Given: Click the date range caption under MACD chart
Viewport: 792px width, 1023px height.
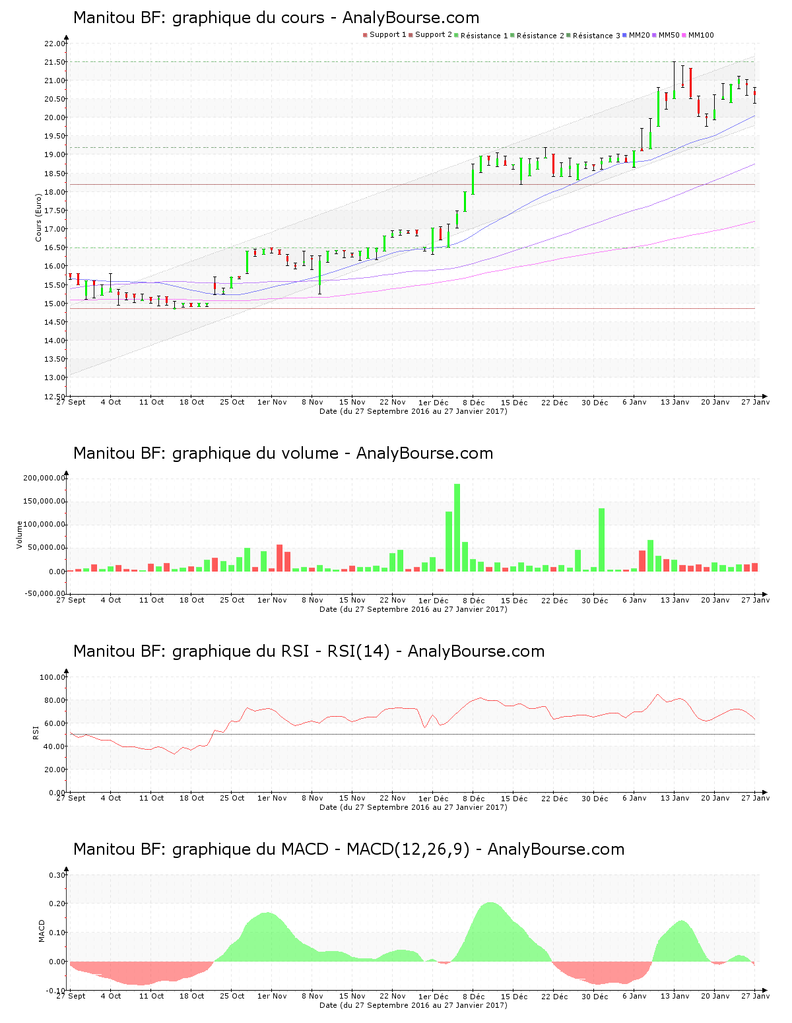Looking at the screenshot, I should [413, 1005].
